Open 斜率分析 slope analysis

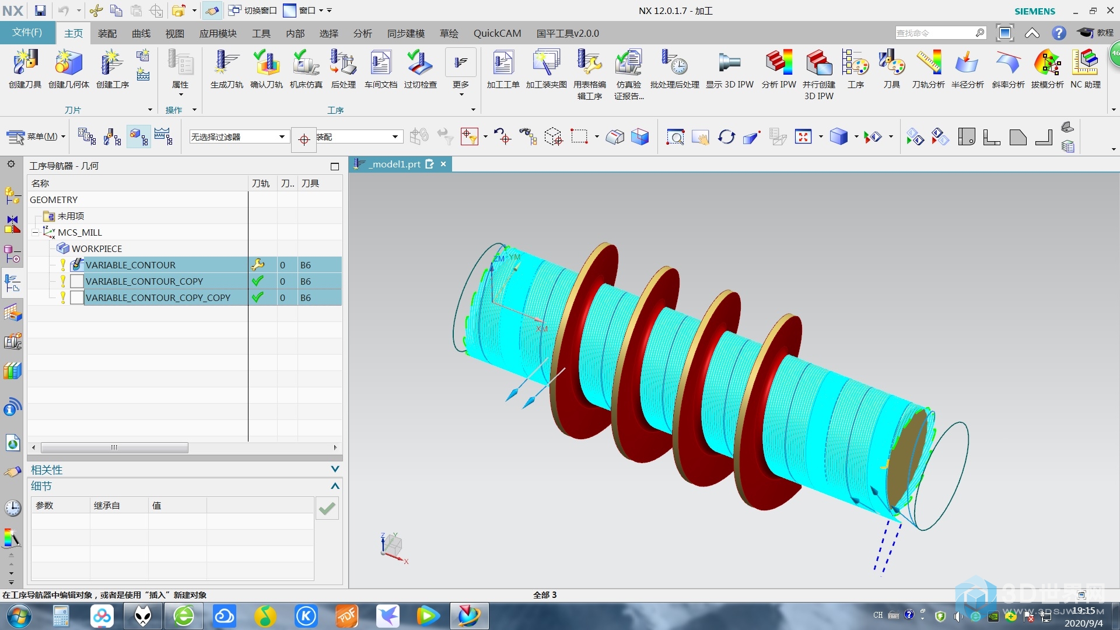point(1008,63)
